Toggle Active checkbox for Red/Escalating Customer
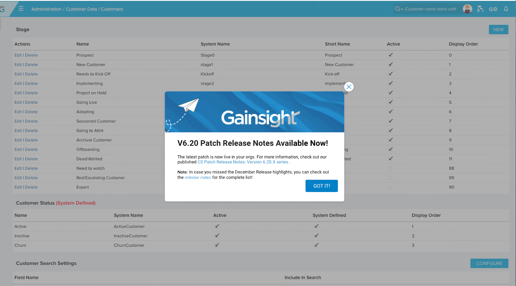The image size is (516, 286). [x=390, y=178]
